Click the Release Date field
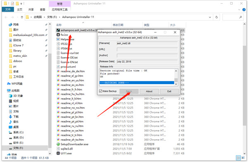The width and height of the screenshot is (248, 162). (147, 62)
